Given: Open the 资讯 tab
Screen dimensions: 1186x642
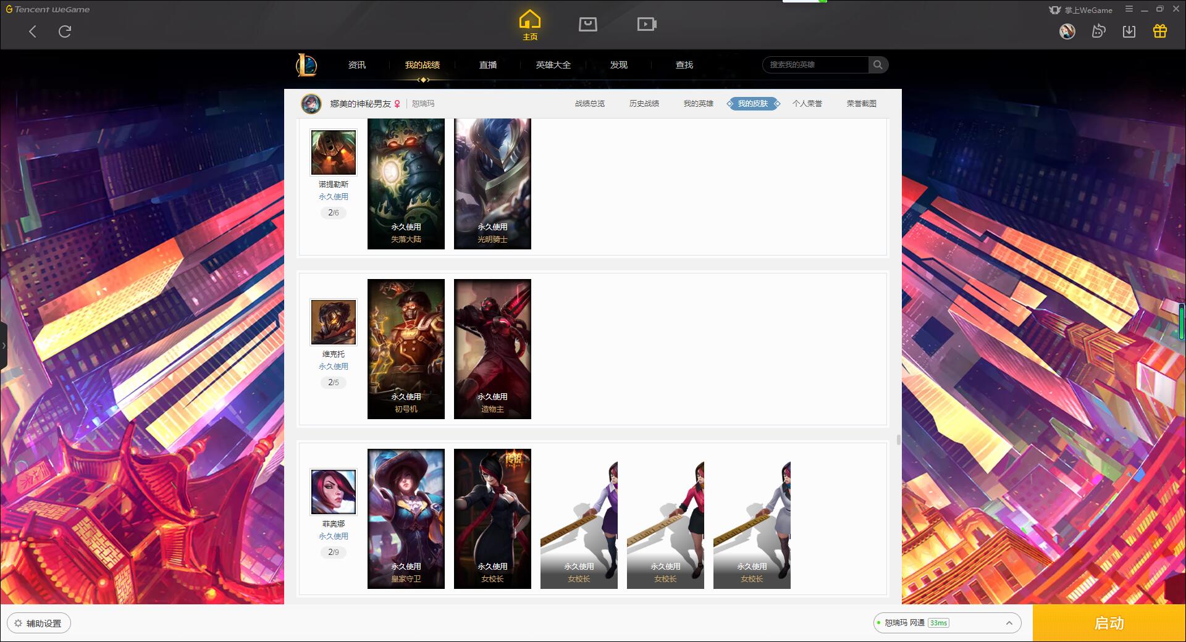Looking at the screenshot, I should pyautogui.click(x=356, y=65).
